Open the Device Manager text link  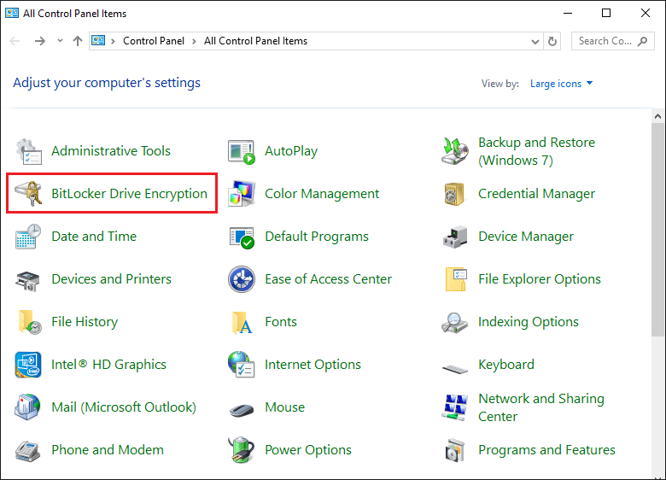click(526, 237)
